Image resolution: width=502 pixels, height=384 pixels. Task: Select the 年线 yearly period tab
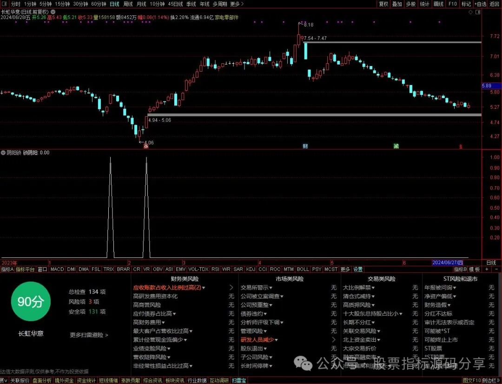coord(204,4)
